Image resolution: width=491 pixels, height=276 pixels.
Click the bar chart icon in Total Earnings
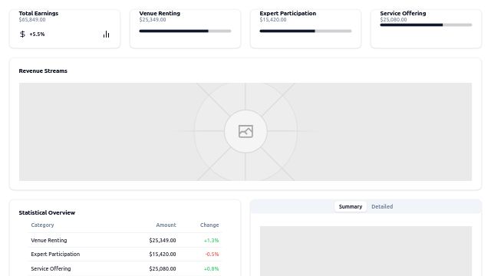point(107,34)
